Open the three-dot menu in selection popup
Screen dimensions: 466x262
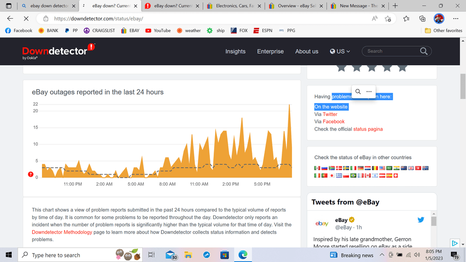point(369,91)
